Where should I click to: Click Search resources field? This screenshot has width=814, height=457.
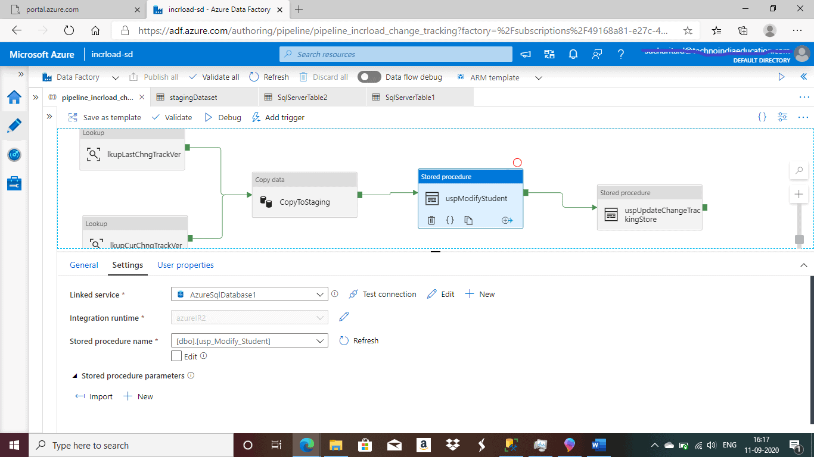tap(396, 54)
